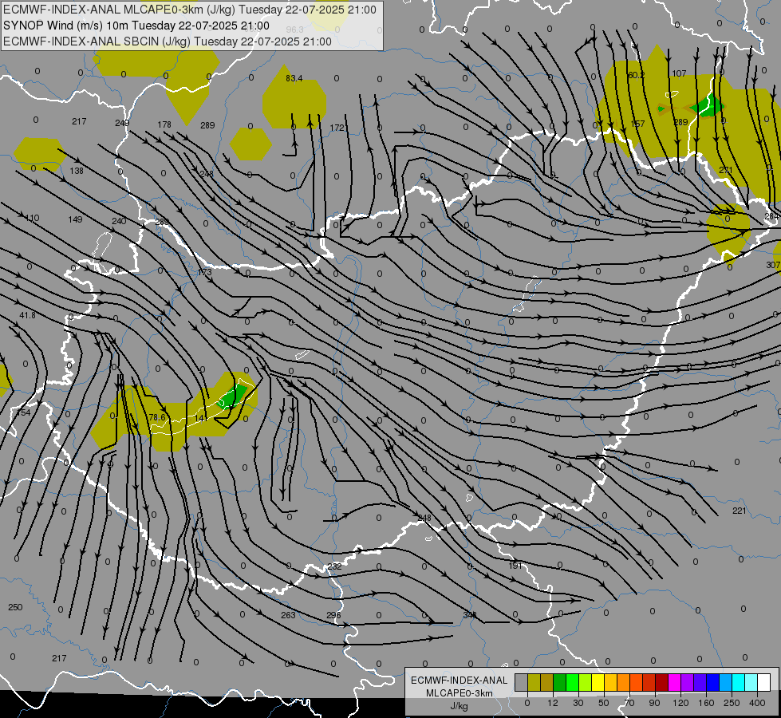Click the map value 107
Viewport: 781px width, 718px height.
679,73
